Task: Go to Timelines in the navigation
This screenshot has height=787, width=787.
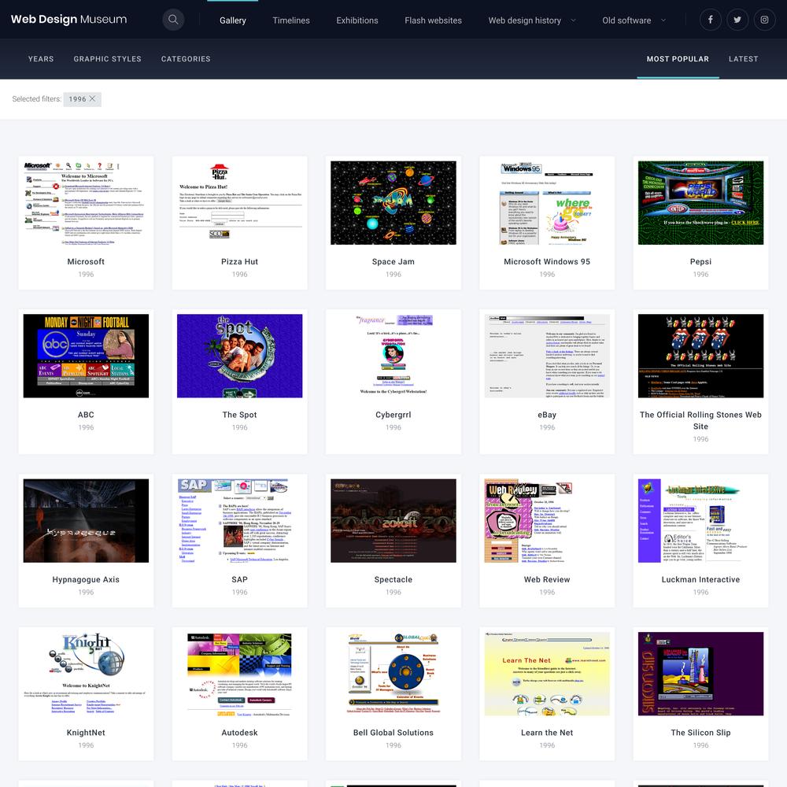Action: [291, 20]
